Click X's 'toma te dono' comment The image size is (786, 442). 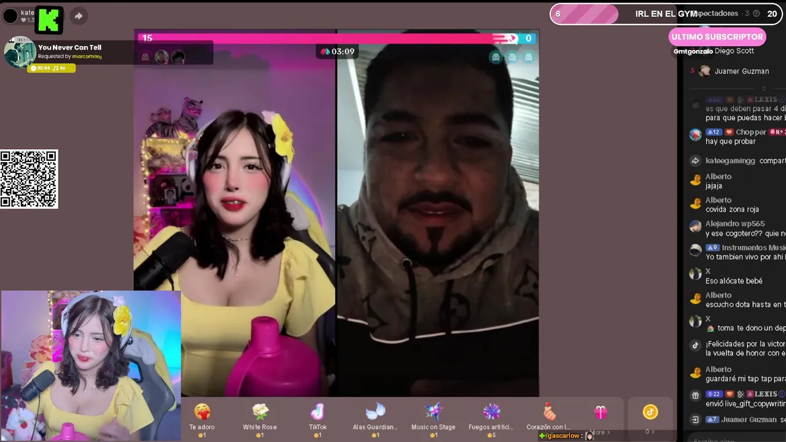745,328
